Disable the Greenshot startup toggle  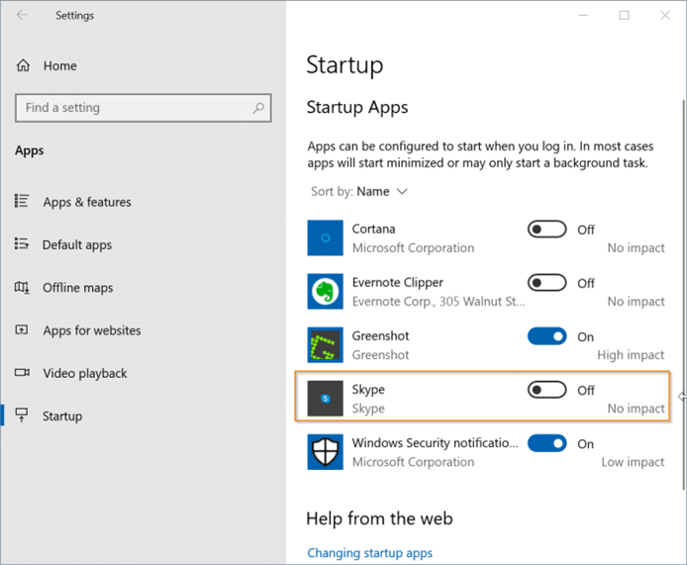point(546,336)
